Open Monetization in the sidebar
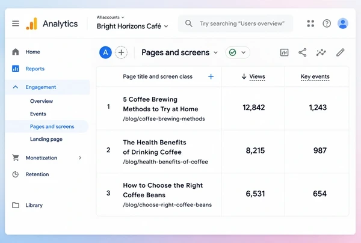The image size is (361, 243). click(x=42, y=158)
